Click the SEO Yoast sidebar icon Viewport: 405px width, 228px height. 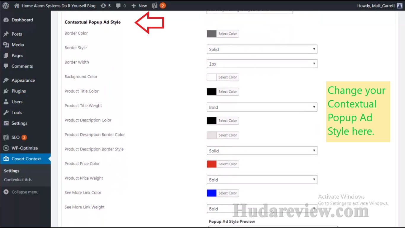(6, 137)
